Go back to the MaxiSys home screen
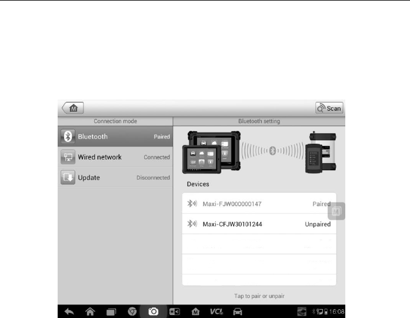The image size is (410, 318). [73, 108]
